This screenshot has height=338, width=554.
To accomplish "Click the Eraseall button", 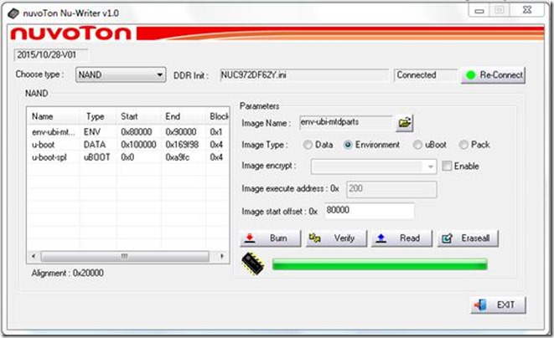I will pos(468,238).
